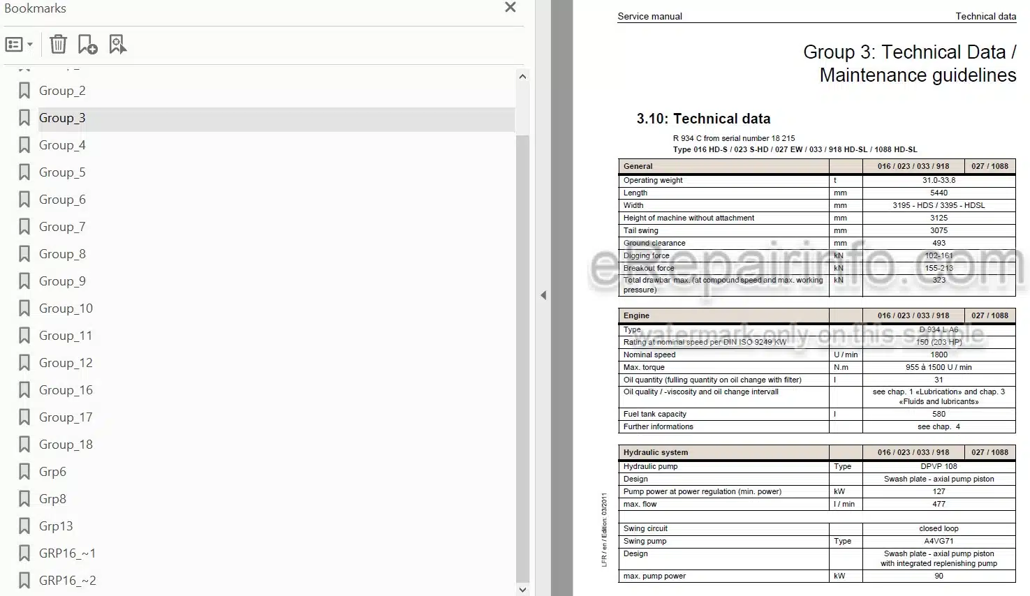Click bookmark icon beside Group_7

(x=24, y=227)
